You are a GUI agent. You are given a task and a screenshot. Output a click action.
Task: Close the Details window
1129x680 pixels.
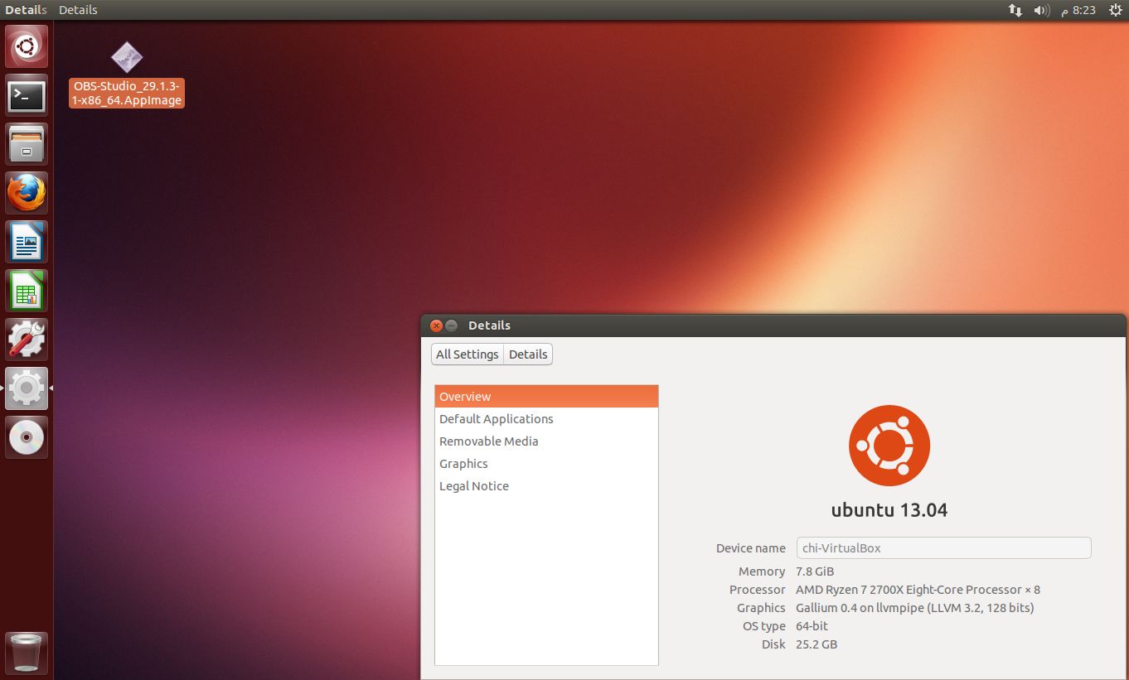[x=437, y=326]
